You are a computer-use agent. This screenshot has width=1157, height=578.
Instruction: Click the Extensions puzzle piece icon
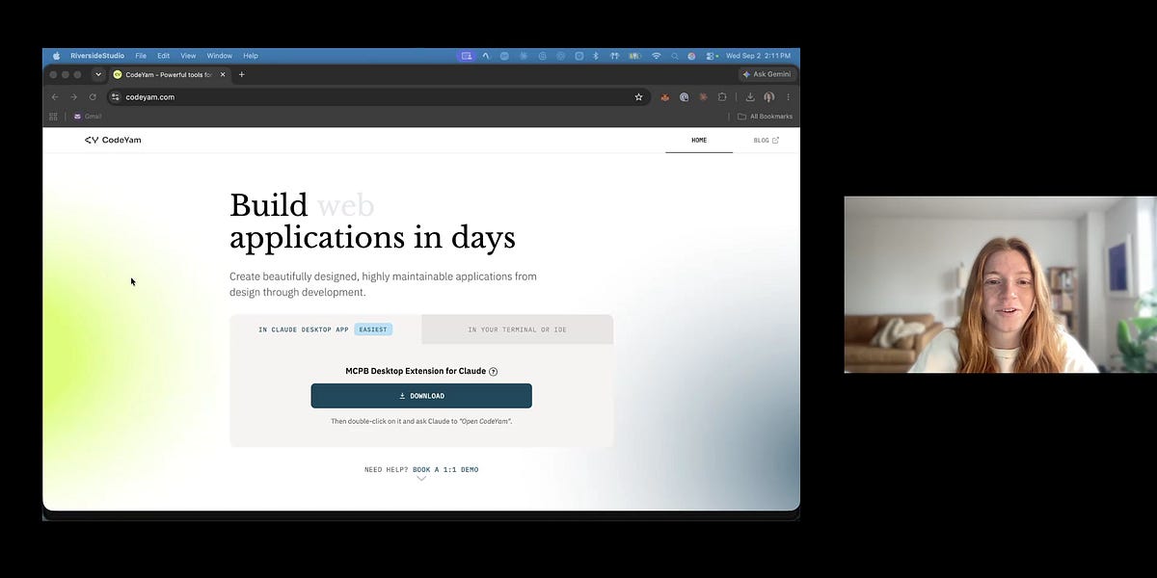coord(722,96)
